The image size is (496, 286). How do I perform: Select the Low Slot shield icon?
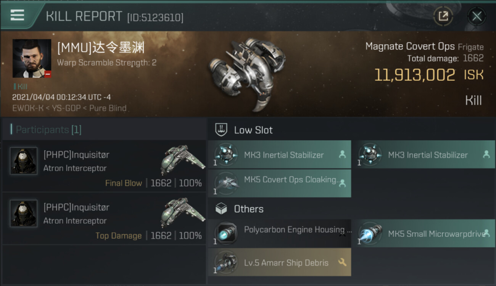[222, 130]
